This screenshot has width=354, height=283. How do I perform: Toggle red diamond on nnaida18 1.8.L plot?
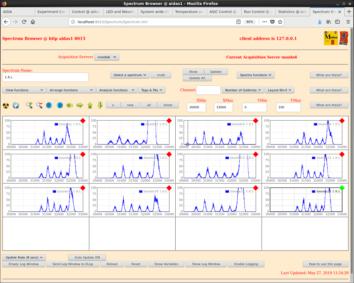pyautogui.click(x=169, y=188)
